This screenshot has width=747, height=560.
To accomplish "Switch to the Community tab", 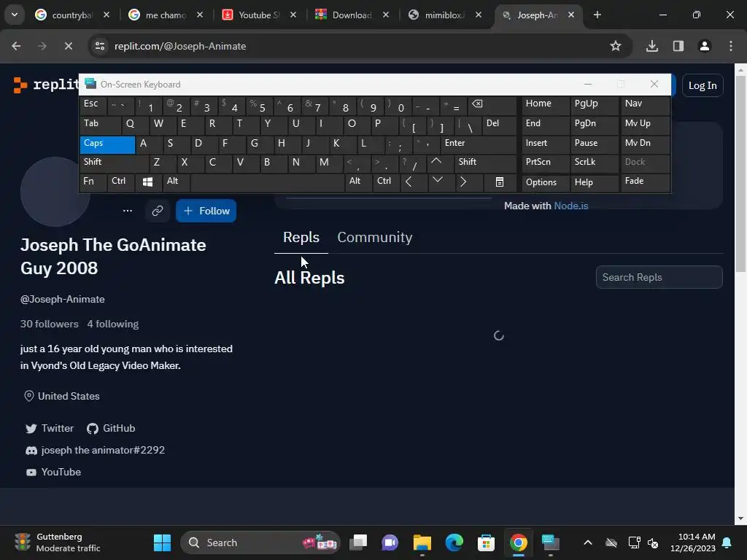I will (374, 237).
